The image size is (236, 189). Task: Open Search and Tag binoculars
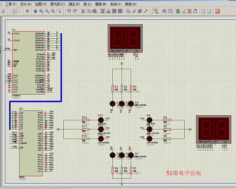coord(164,11)
